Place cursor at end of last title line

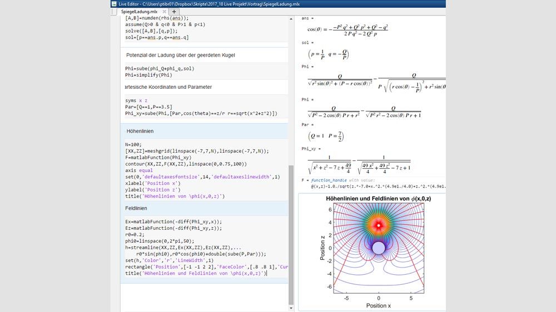[267, 273]
